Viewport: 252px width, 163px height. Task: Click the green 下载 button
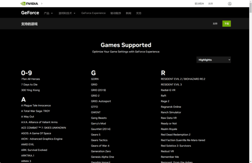click(227, 24)
